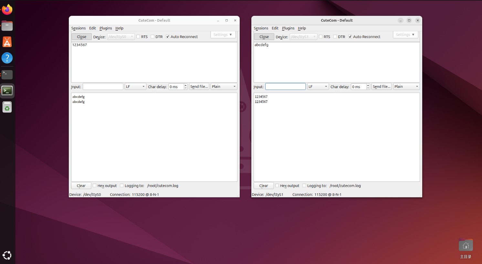Click Char delay 0 ms field in right window
The width and height of the screenshot is (482, 264).
(x=359, y=86)
